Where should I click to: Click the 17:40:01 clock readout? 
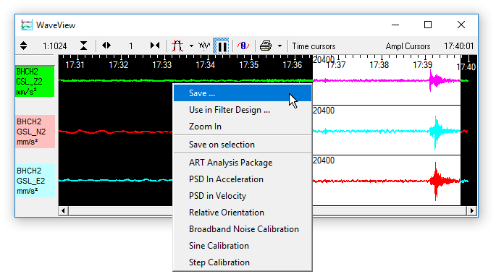coord(458,46)
